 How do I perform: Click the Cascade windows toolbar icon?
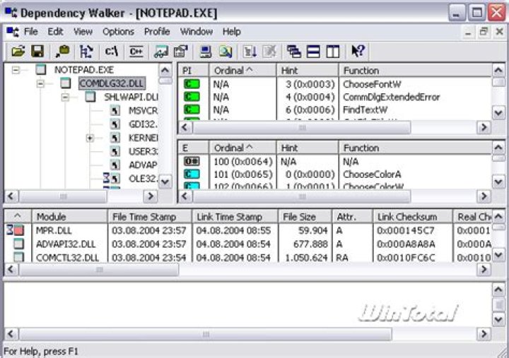coord(294,52)
